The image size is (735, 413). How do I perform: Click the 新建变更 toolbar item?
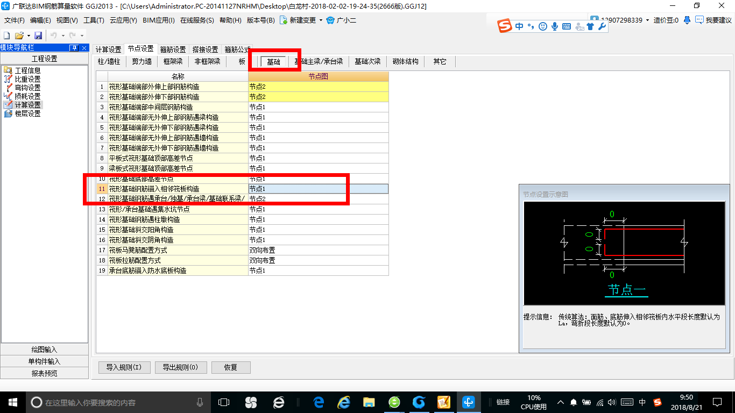click(x=298, y=20)
